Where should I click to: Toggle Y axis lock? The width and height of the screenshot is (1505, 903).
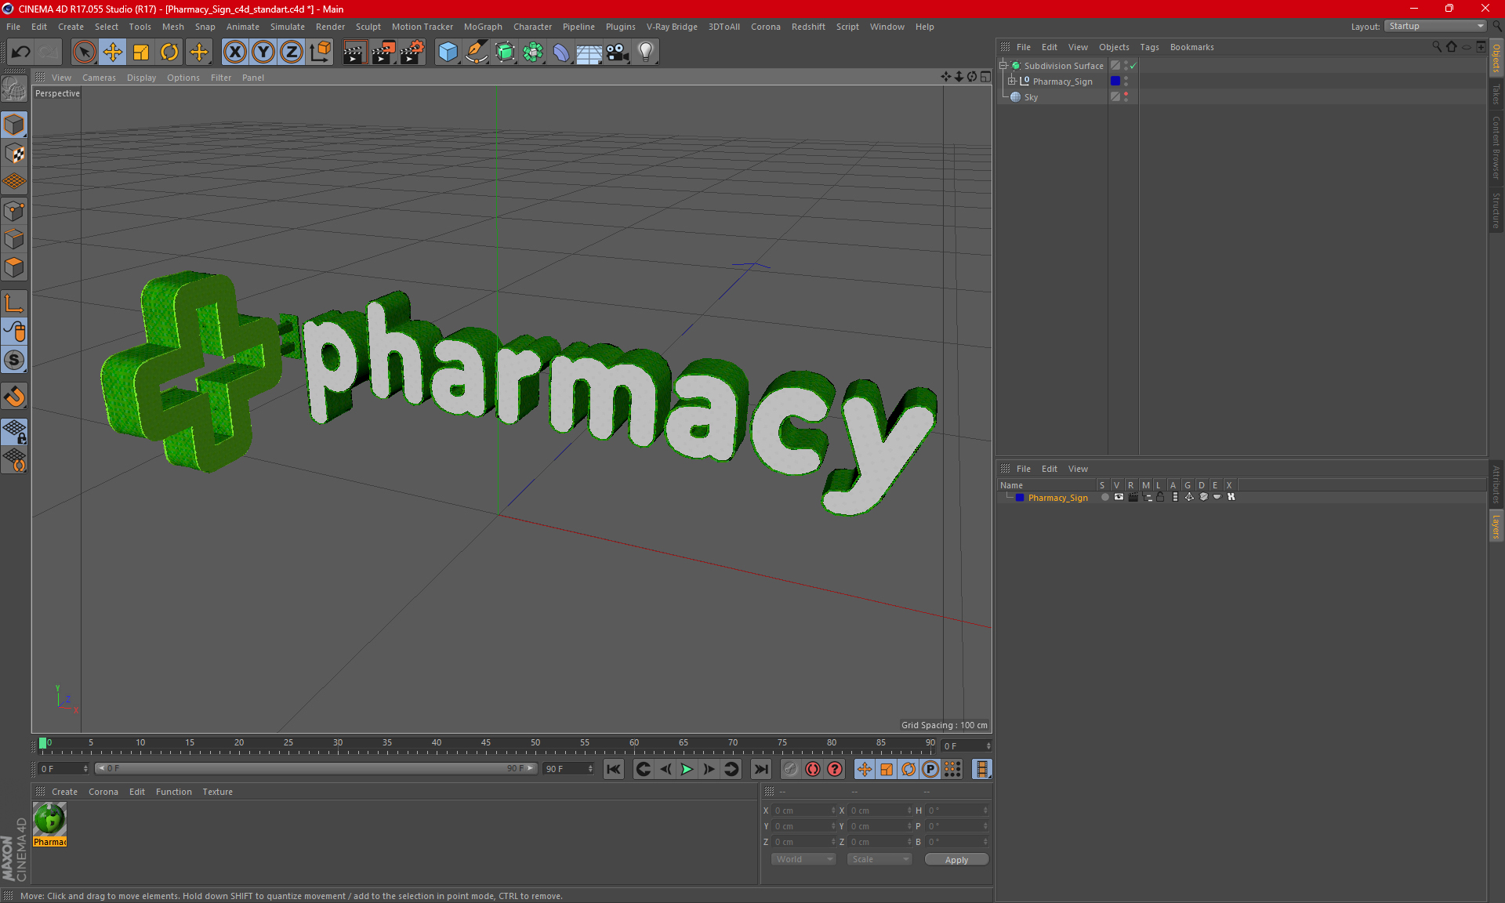[x=263, y=53]
